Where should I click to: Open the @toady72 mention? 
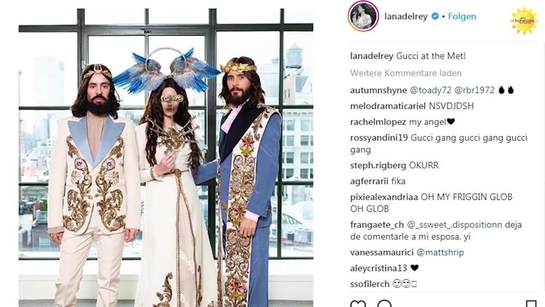click(x=431, y=90)
